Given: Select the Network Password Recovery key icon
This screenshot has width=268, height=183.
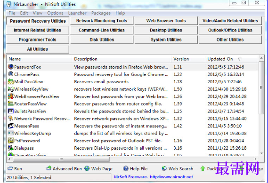Looking at the screenshot, I should (x=10, y=118).
